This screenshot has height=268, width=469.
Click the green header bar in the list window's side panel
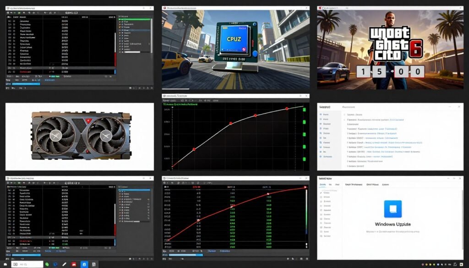(135, 19)
